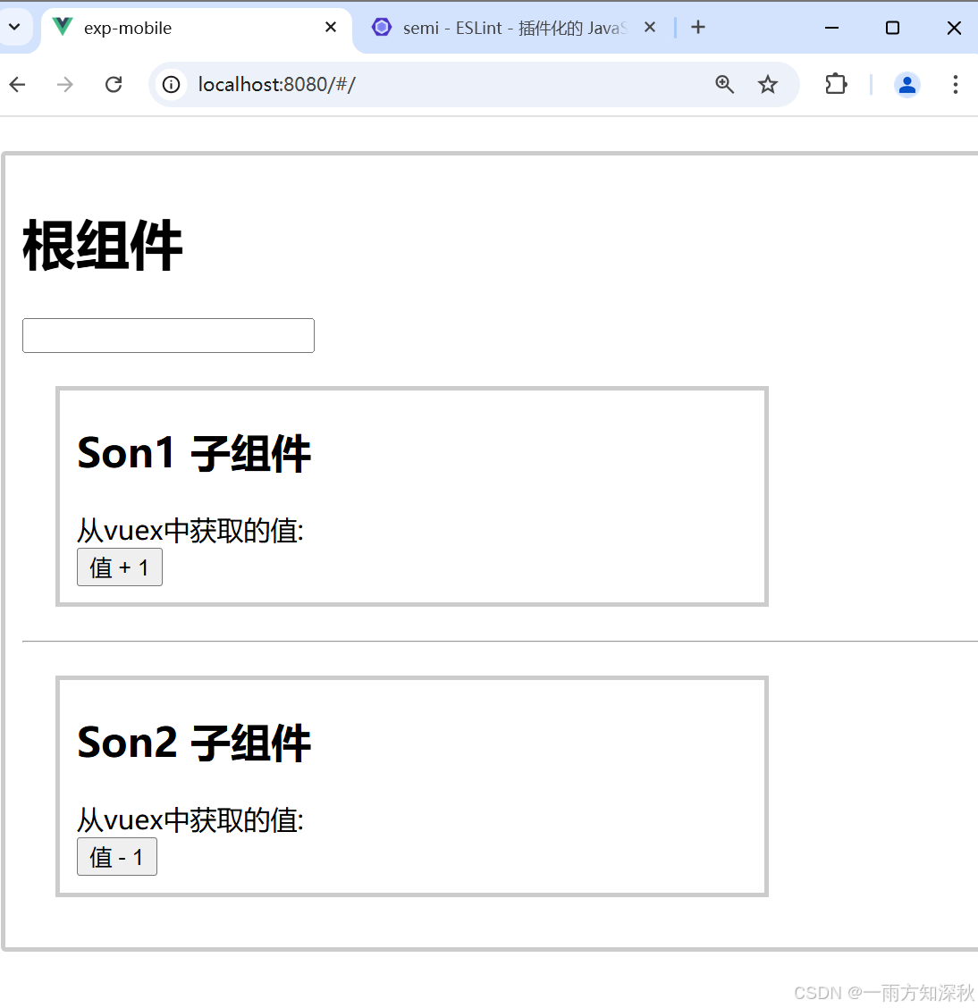
Task: Bookmark this page with the star icon
Action: (x=768, y=84)
